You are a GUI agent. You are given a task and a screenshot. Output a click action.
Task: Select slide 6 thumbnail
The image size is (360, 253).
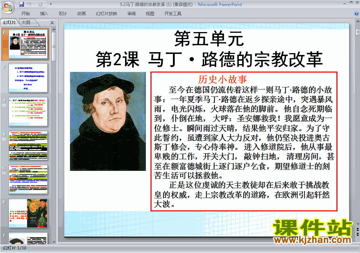click(x=28, y=214)
